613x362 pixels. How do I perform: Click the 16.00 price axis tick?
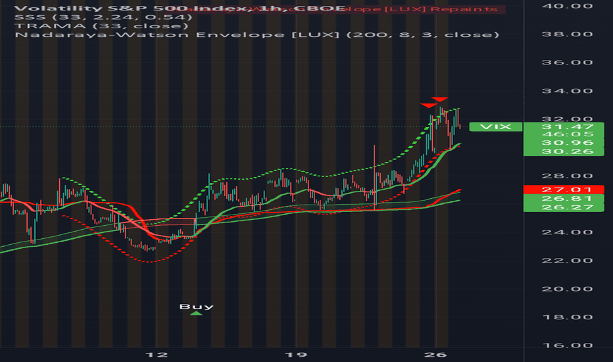(x=567, y=346)
